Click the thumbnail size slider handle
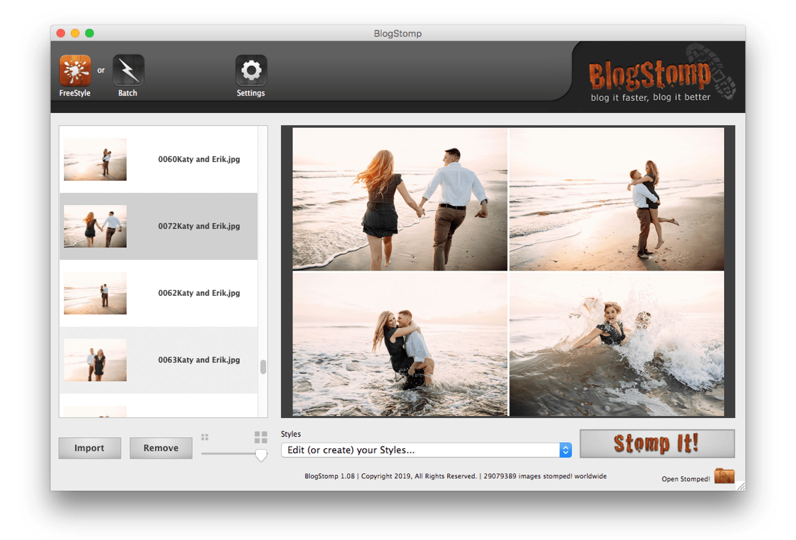This screenshot has width=796, height=540. (261, 455)
